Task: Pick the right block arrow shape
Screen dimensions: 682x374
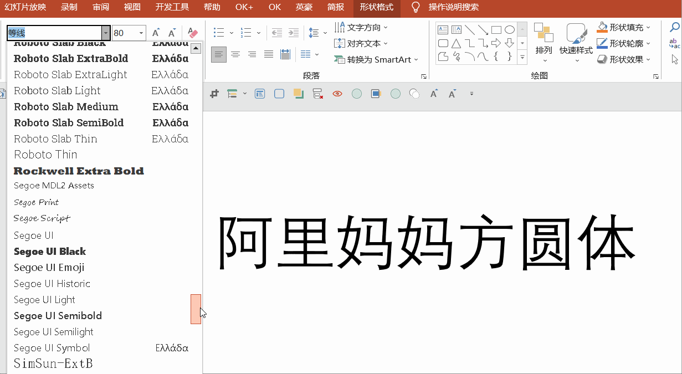Action: click(x=496, y=43)
